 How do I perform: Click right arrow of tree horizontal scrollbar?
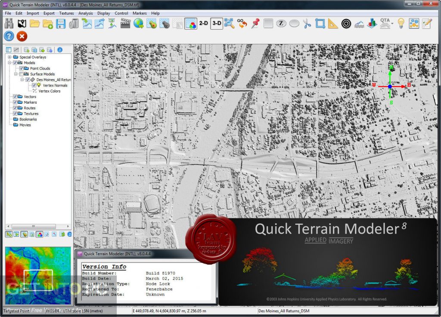[x=68, y=226]
